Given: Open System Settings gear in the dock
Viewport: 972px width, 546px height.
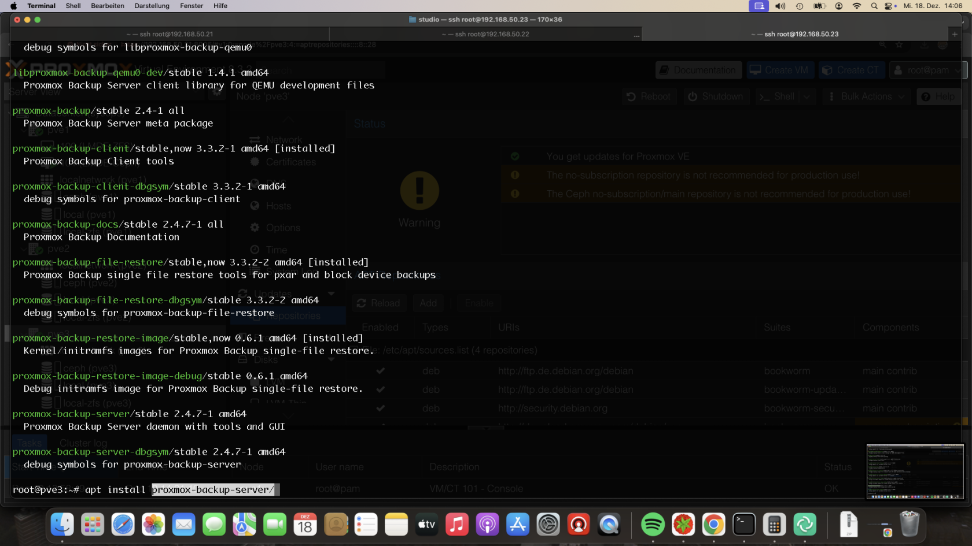Looking at the screenshot, I should (548, 525).
